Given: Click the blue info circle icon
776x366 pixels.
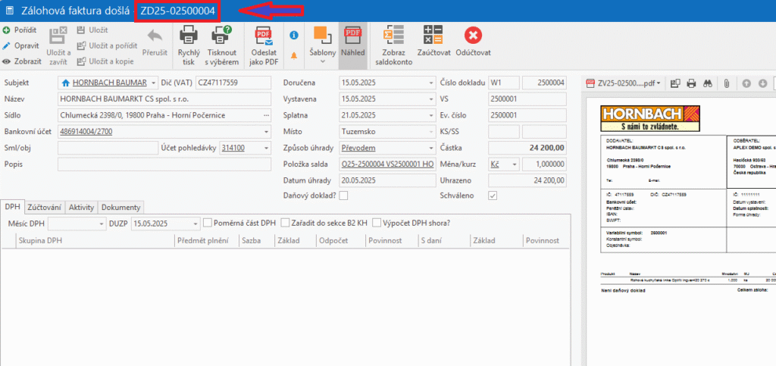Looking at the screenshot, I should point(294,35).
